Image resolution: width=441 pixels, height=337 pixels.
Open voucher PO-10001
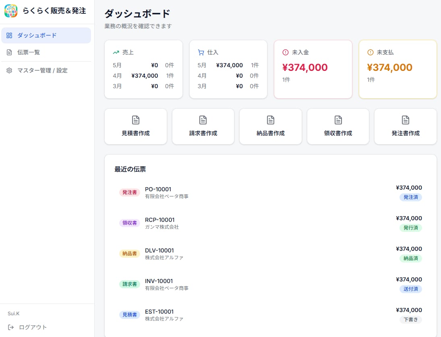(271, 192)
